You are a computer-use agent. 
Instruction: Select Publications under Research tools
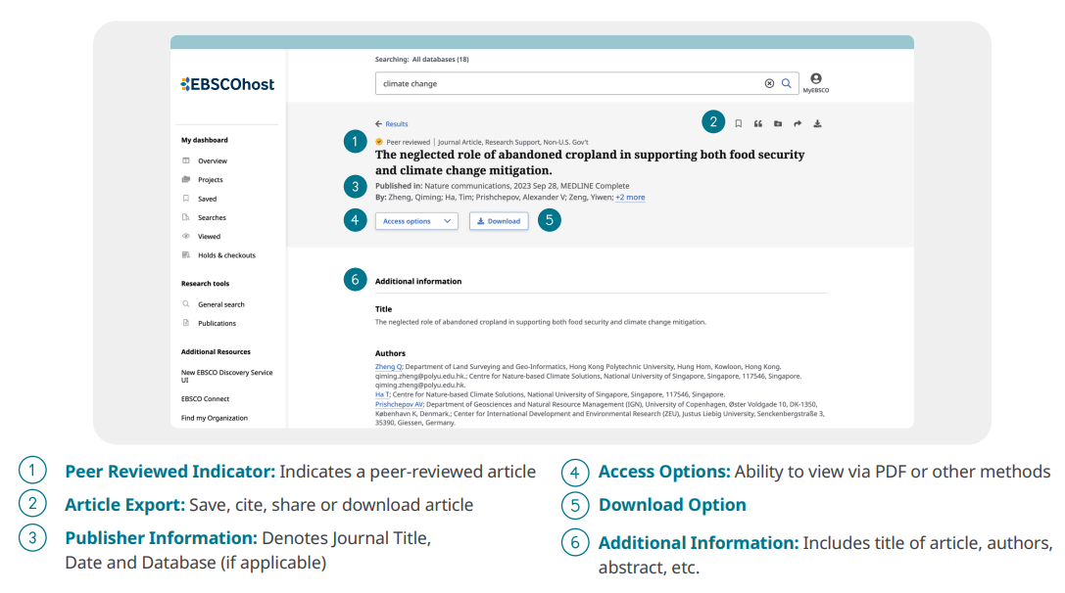tap(218, 324)
